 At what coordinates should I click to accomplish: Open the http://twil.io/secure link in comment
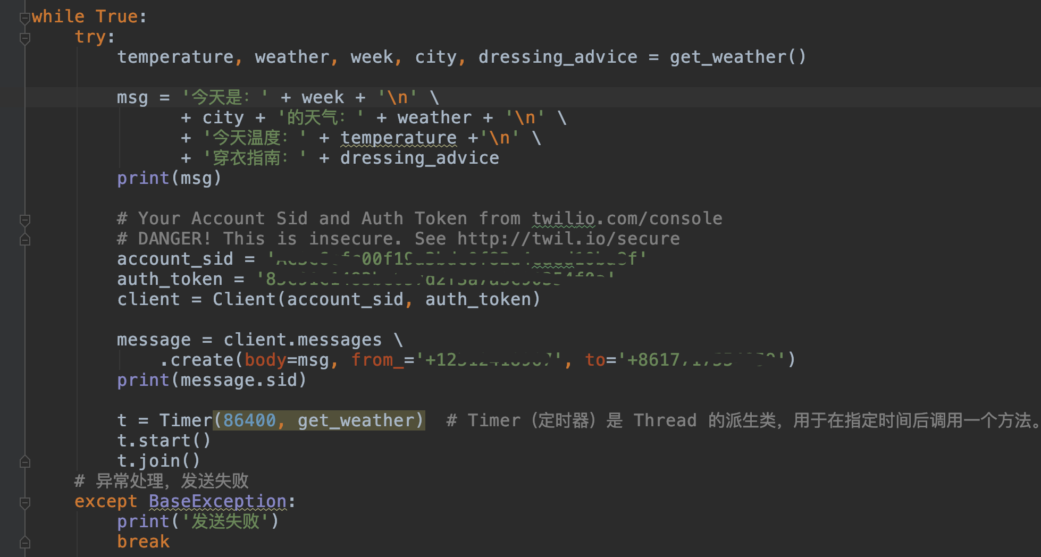tap(568, 239)
